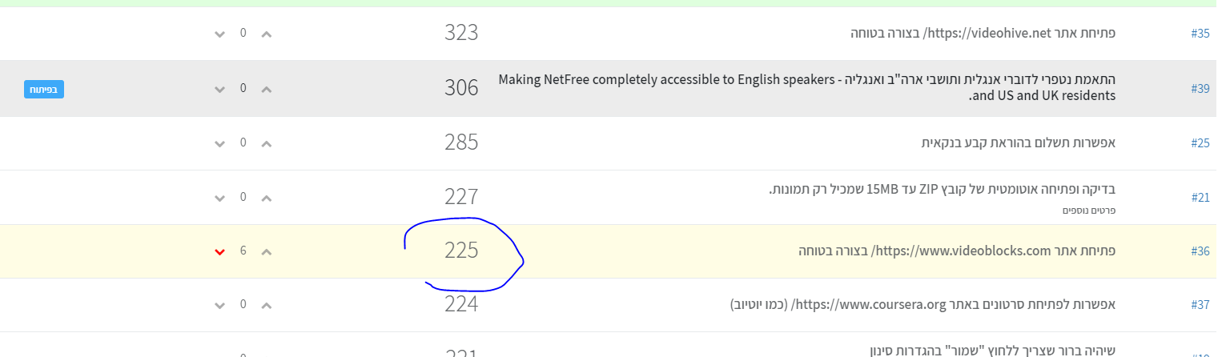The width and height of the screenshot is (1226, 357).
Task: Downvote the videohive.net request #35
Action: (219, 34)
